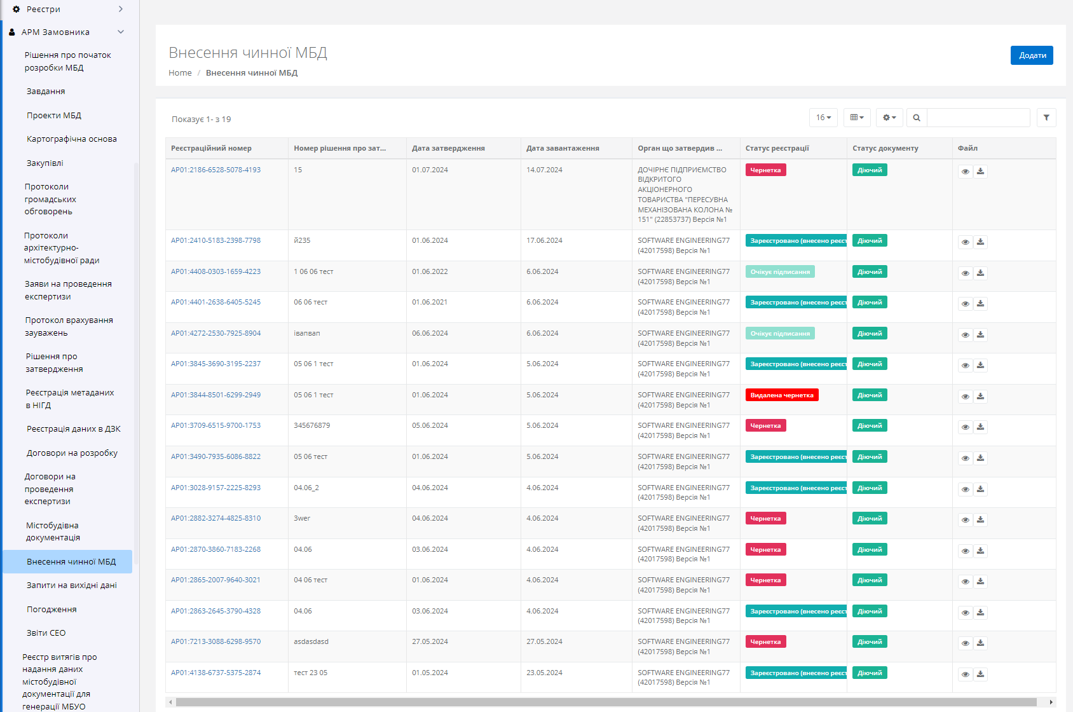
Task: Open the table columns view dropdown
Action: tap(857, 118)
